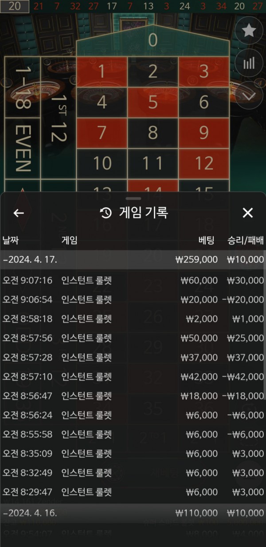
Task: Click the history clock icon beside 게임 기록
Action: (x=106, y=213)
